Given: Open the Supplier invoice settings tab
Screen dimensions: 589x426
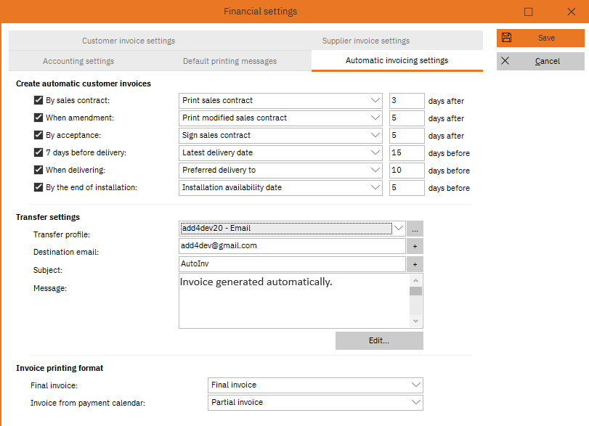Looking at the screenshot, I should (x=367, y=41).
